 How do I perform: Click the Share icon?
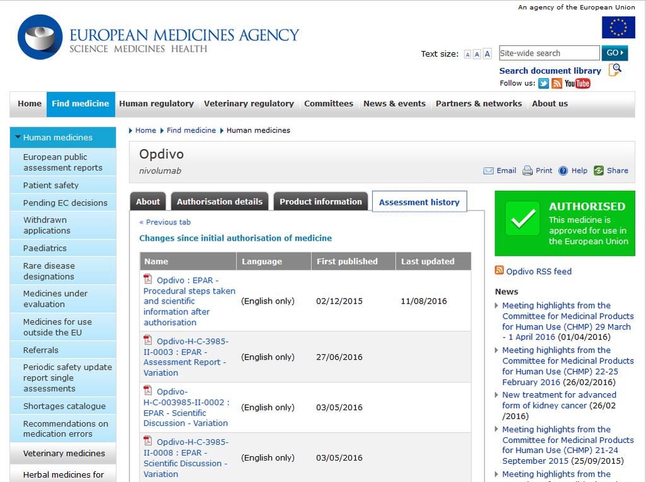point(599,170)
